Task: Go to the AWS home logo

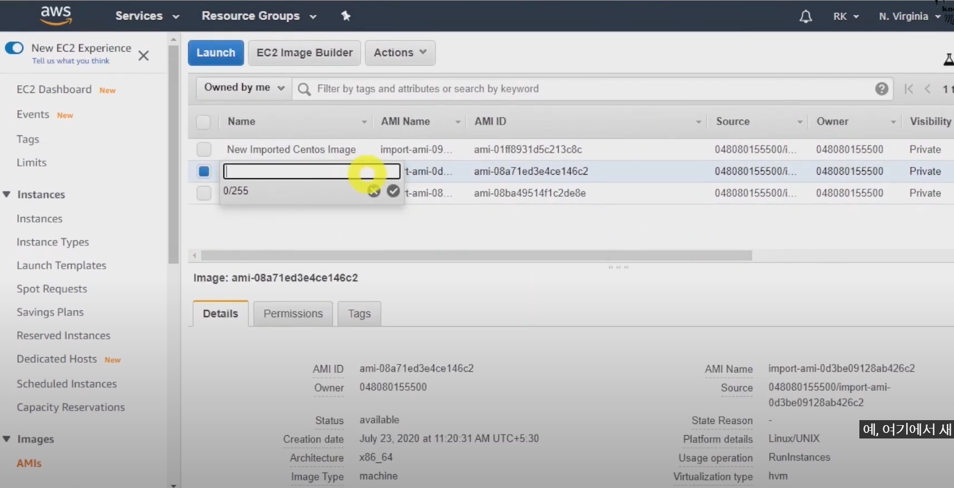Action: point(56,16)
